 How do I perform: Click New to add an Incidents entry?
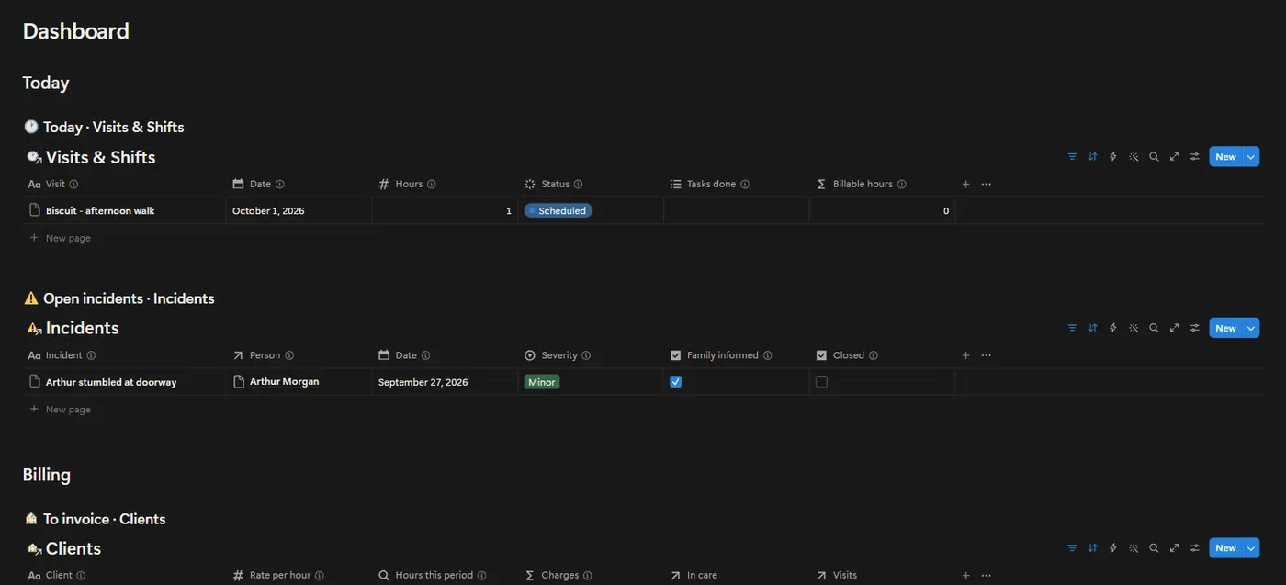[x=1225, y=328]
